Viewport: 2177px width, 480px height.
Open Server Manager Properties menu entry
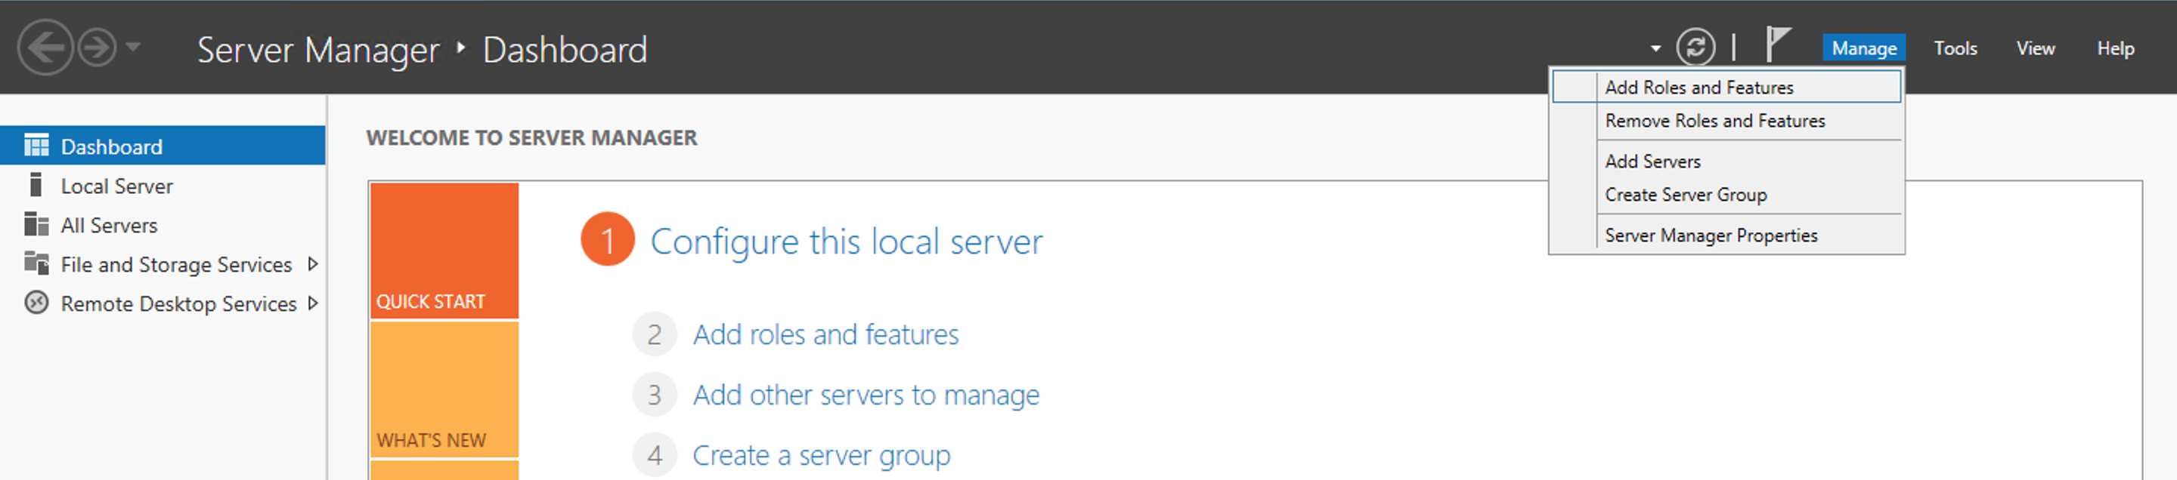point(1726,235)
